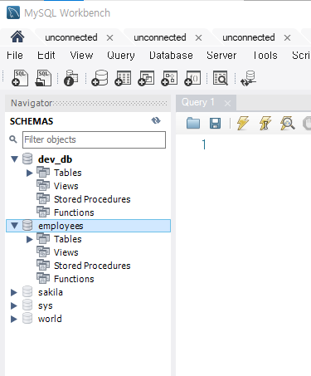Create new schema toolbar icon
311x376 pixels.
pos(100,78)
